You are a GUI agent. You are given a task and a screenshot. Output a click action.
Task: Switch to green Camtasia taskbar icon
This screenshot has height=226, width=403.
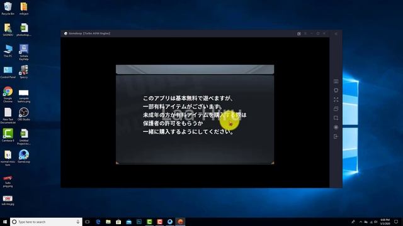point(149,222)
